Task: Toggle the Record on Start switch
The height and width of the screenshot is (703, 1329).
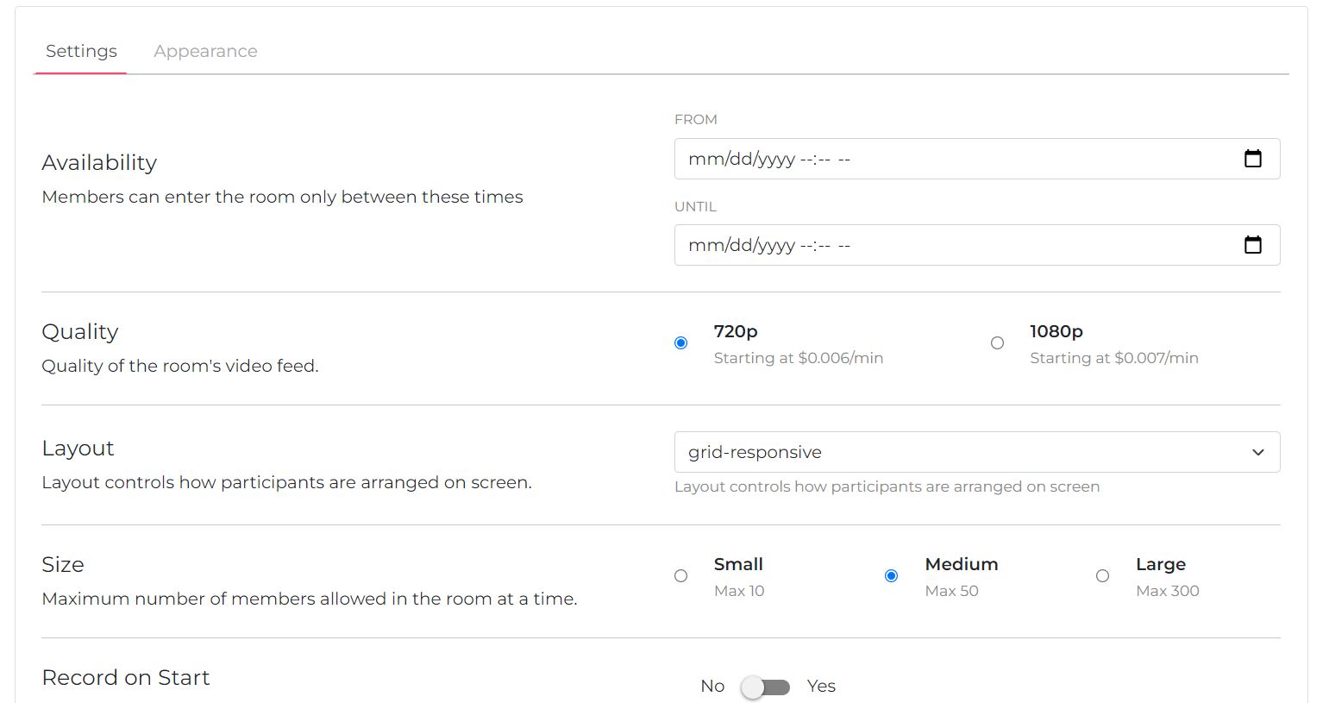Action: pyautogui.click(x=766, y=687)
